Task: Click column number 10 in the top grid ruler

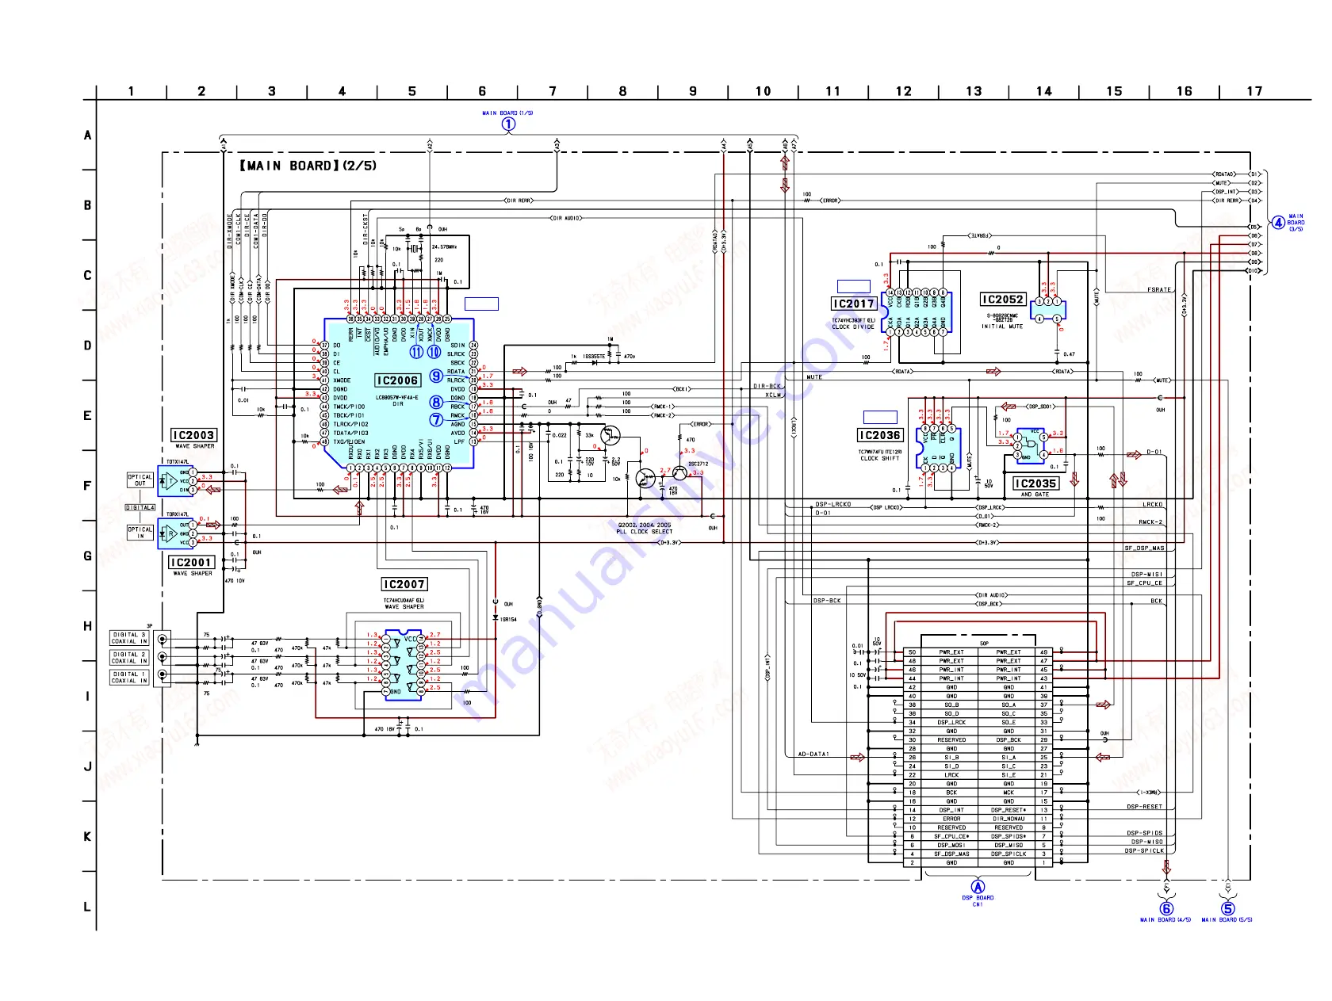Action: click(763, 91)
